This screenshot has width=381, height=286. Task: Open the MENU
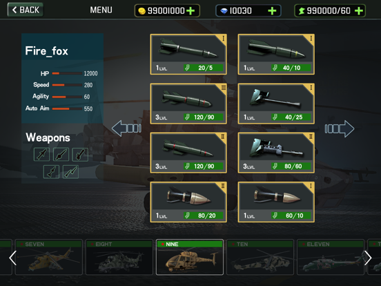point(101,10)
